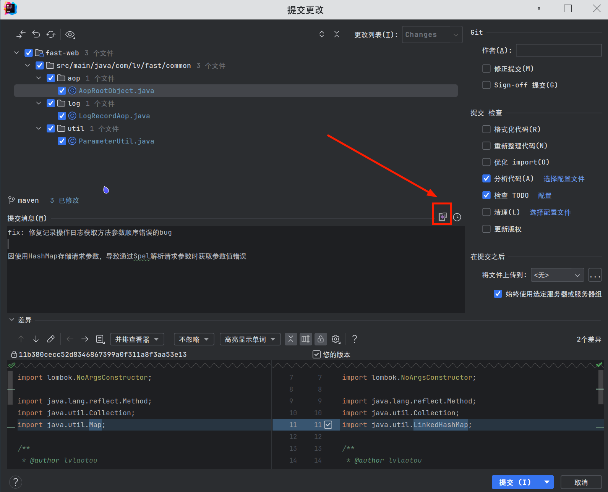608x492 pixels.
Task: Collapse the src/main/java/com/lv/fast/common node
Action: click(x=28, y=66)
